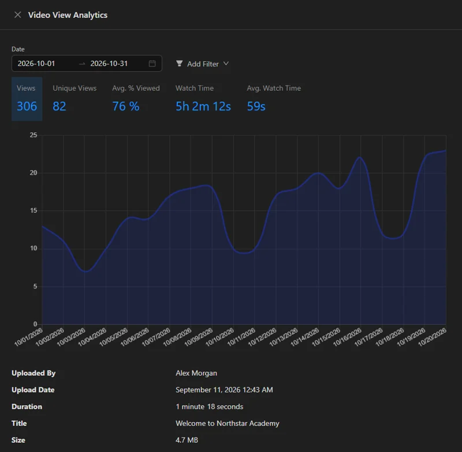Screen dimensions: 462x452
Task: Click the upload date September 11, 2026 12:43 AM
Action: (x=224, y=390)
